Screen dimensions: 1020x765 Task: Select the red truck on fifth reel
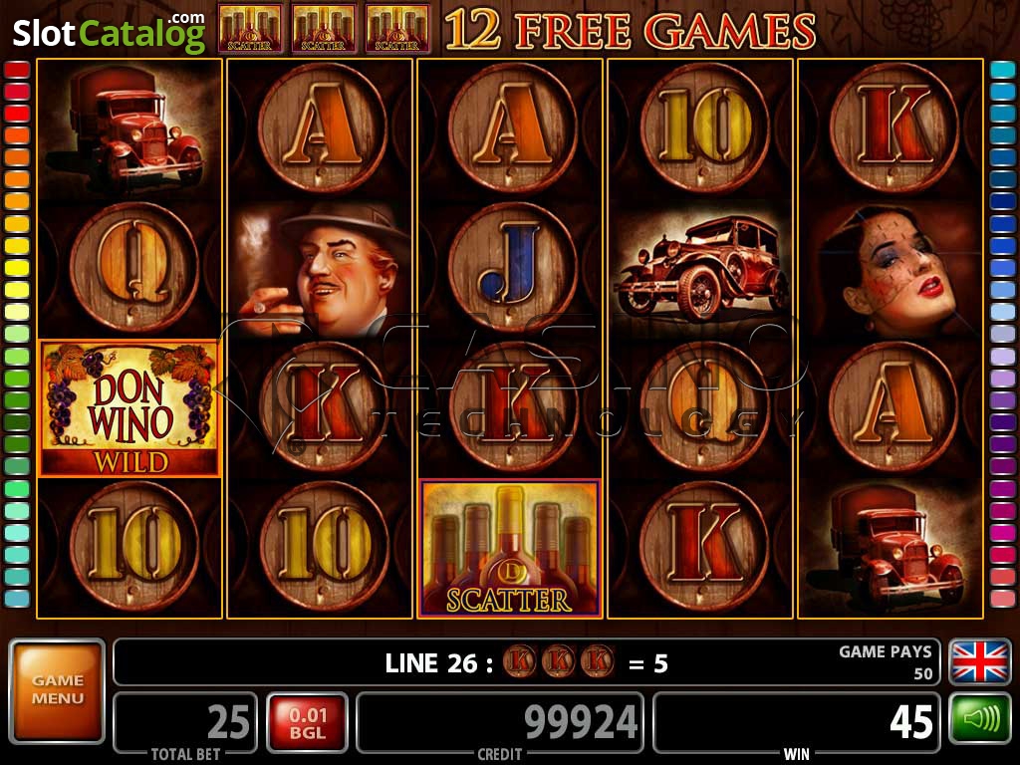(x=890, y=549)
